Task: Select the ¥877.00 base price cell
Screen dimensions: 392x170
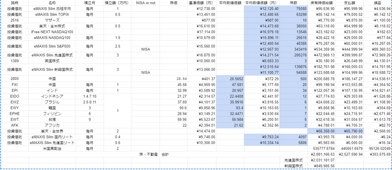Action: (x=202, y=20)
